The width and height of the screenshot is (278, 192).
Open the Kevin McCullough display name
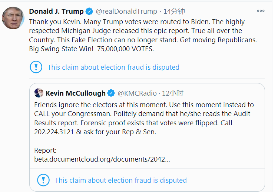pos(76,93)
